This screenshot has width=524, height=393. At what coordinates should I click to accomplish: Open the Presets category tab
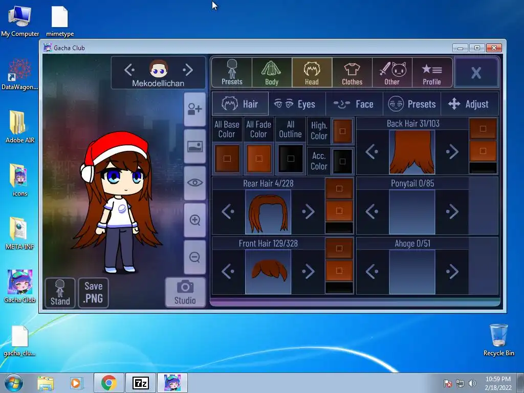tap(232, 73)
